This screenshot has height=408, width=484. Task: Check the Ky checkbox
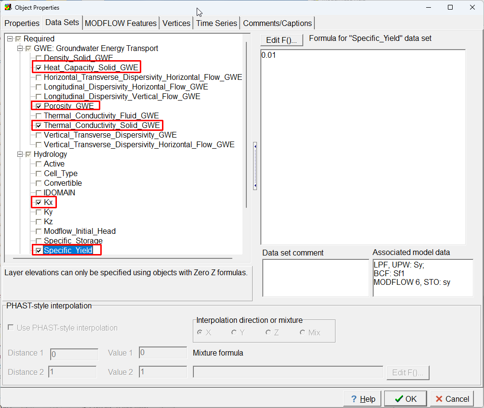(39, 212)
